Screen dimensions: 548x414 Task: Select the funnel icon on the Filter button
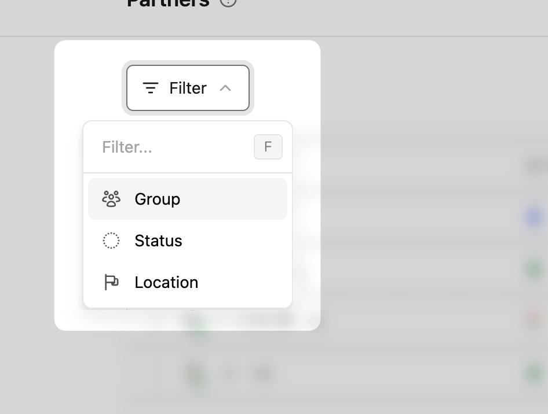click(x=151, y=88)
